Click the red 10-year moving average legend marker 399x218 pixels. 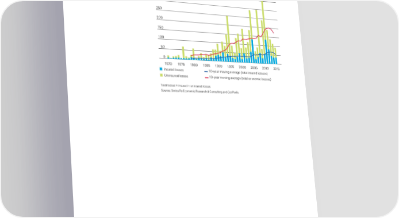coord(206,77)
